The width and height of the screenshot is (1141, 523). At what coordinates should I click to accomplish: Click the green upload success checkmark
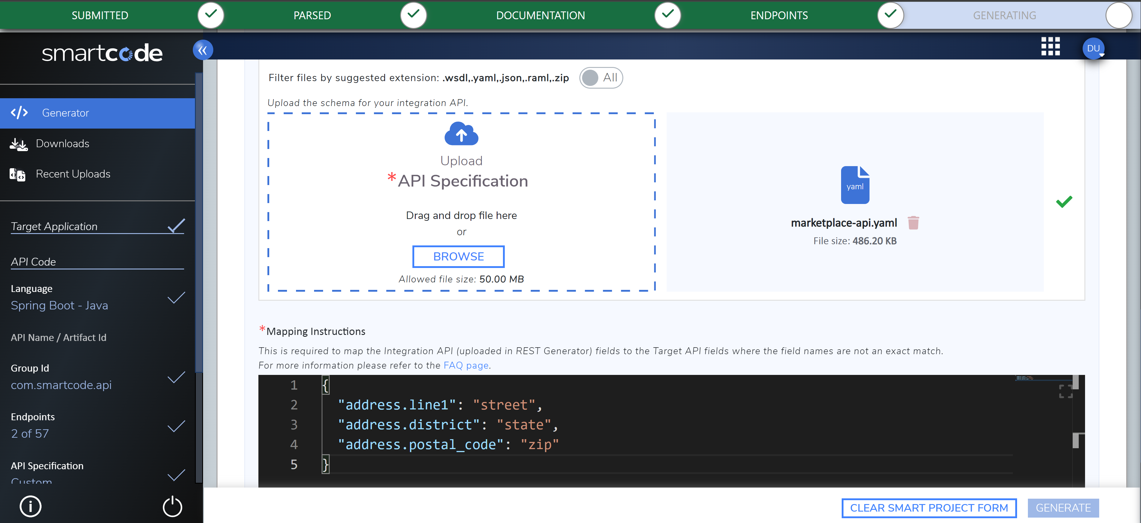click(x=1063, y=202)
